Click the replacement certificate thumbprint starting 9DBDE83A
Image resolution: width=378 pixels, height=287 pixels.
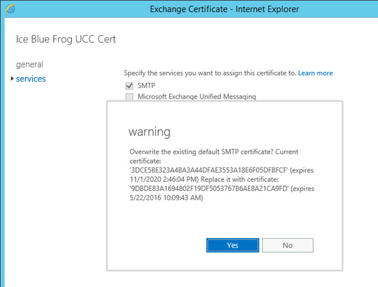click(209, 189)
